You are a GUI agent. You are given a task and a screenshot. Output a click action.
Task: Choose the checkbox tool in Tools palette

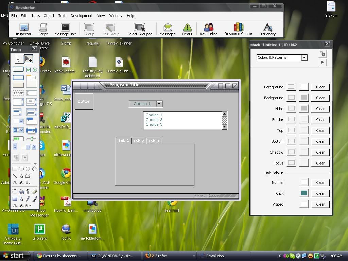click(28, 70)
